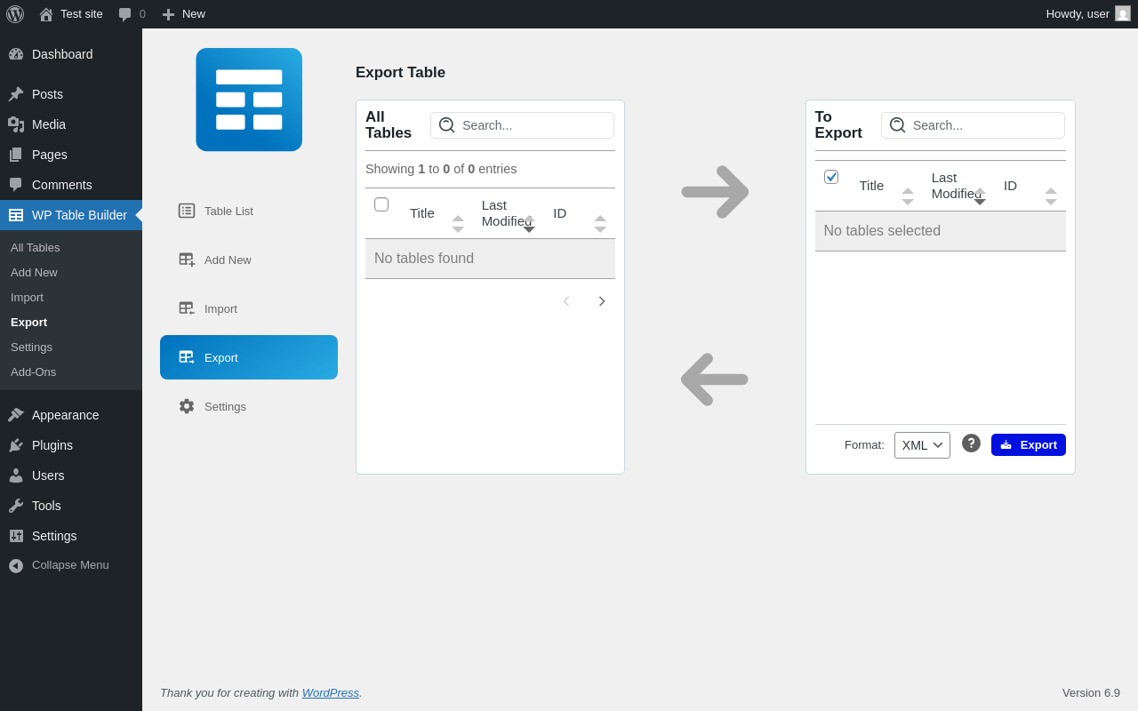The image size is (1138, 711).
Task: Follow the WordPress footer link
Action: point(330,692)
